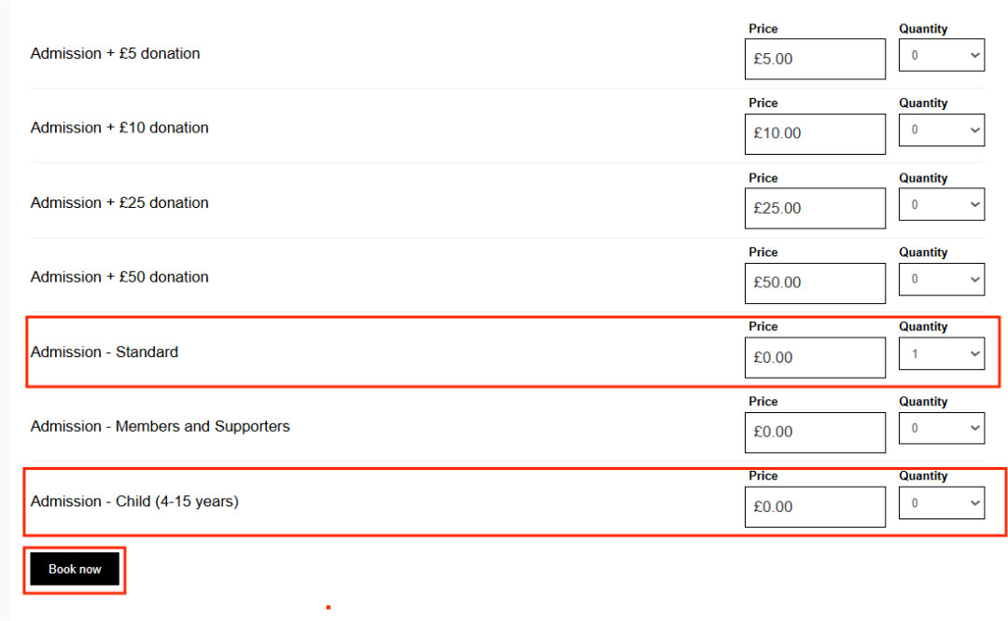Click "Admission - Child (4-15 years)" label
Viewport: 1008px width, 621px height.
click(x=134, y=502)
